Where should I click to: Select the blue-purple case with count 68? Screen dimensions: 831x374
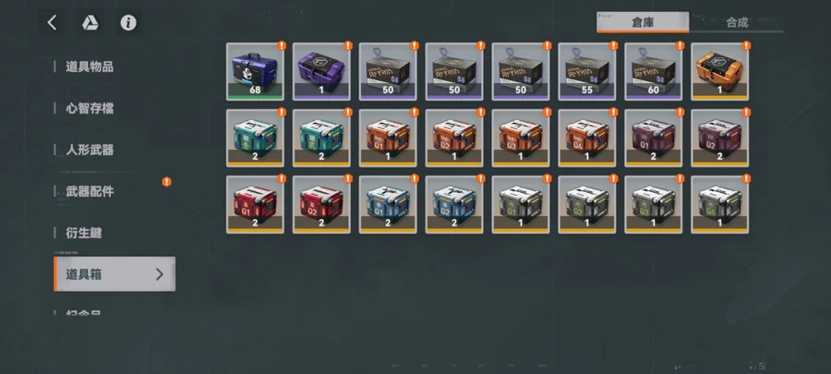point(255,71)
